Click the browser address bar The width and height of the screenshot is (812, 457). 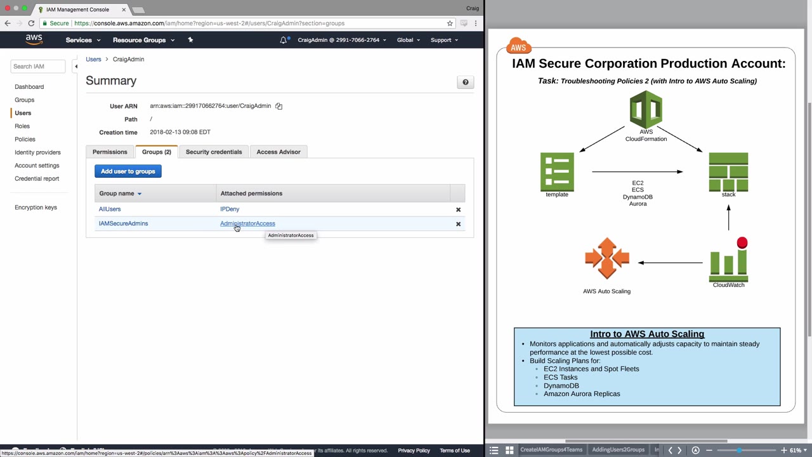click(x=247, y=23)
